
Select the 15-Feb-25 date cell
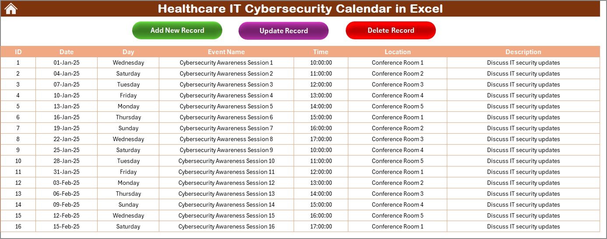pos(67,226)
